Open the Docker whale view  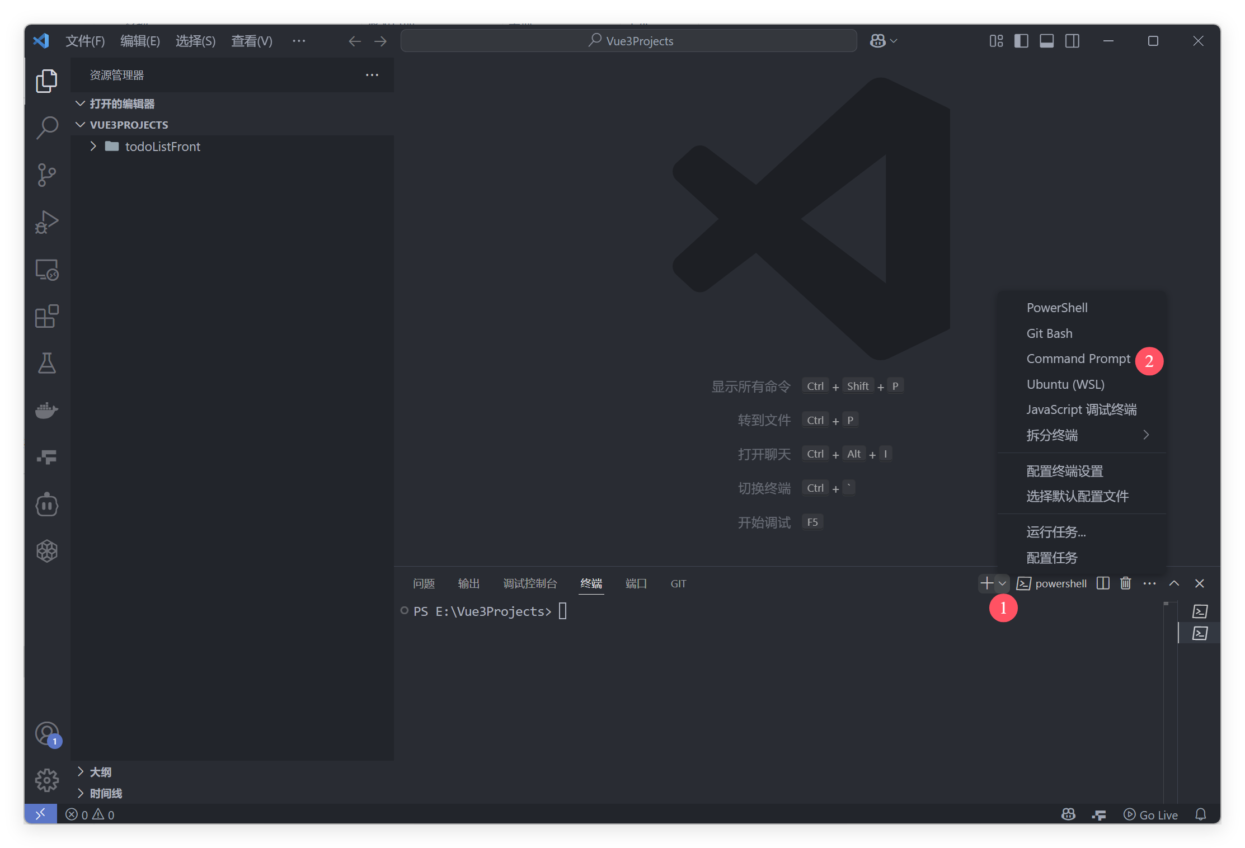[47, 410]
